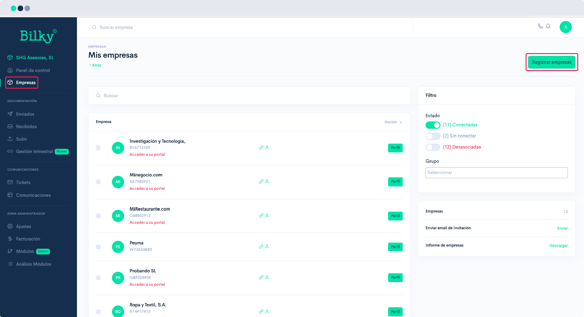The height and width of the screenshot is (317, 584).
Task: Go to Panel de control
Action: click(33, 70)
